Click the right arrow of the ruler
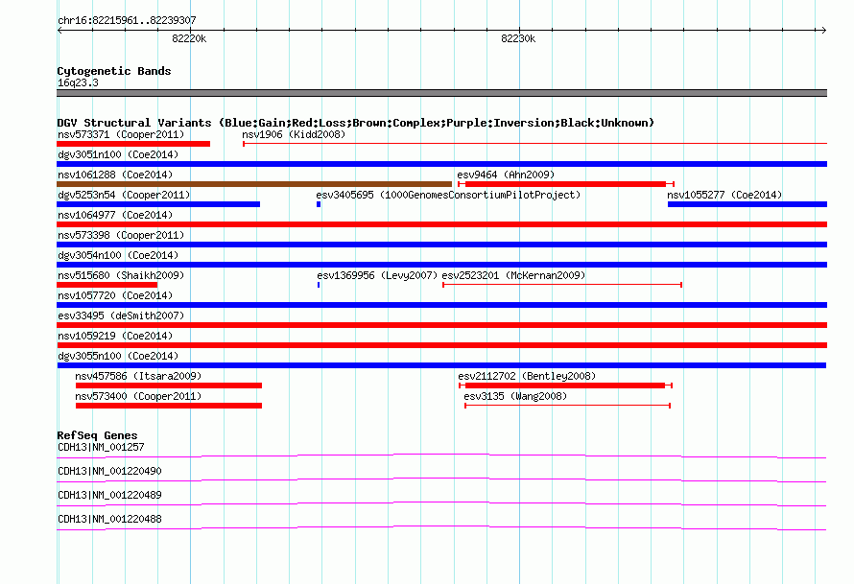Viewport: 854px width, 584px height. [x=823, y=30]
